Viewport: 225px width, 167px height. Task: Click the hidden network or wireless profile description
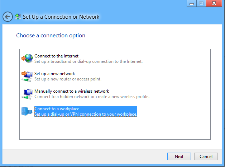click(x=92, y=97)
